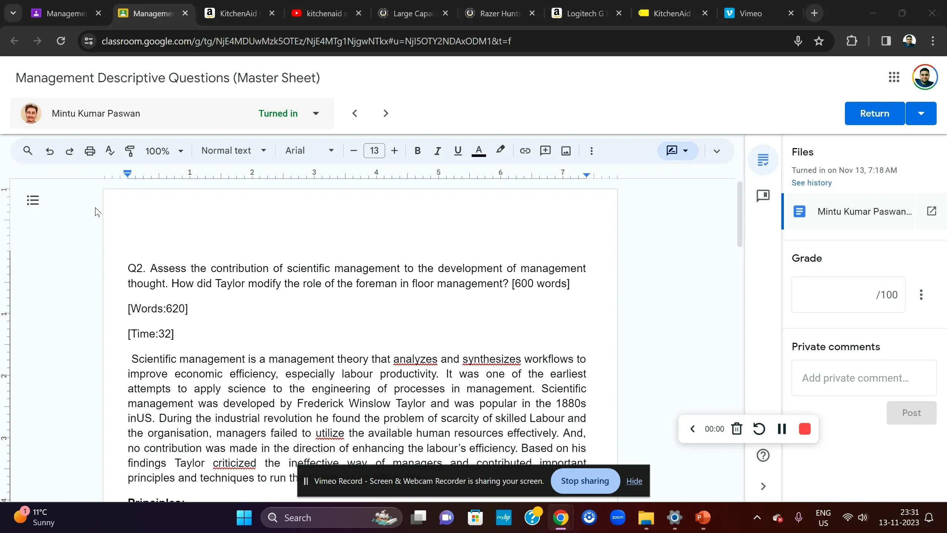Toggle italic formatting
Screen dimensions: 947x533
[438, 151]
